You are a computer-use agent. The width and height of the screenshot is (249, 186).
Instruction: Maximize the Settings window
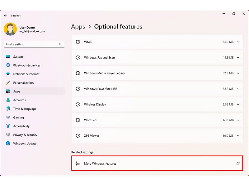pos(234,14)
